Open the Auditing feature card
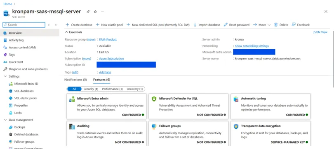The image size is (334, 149). [x=106, y=133]
